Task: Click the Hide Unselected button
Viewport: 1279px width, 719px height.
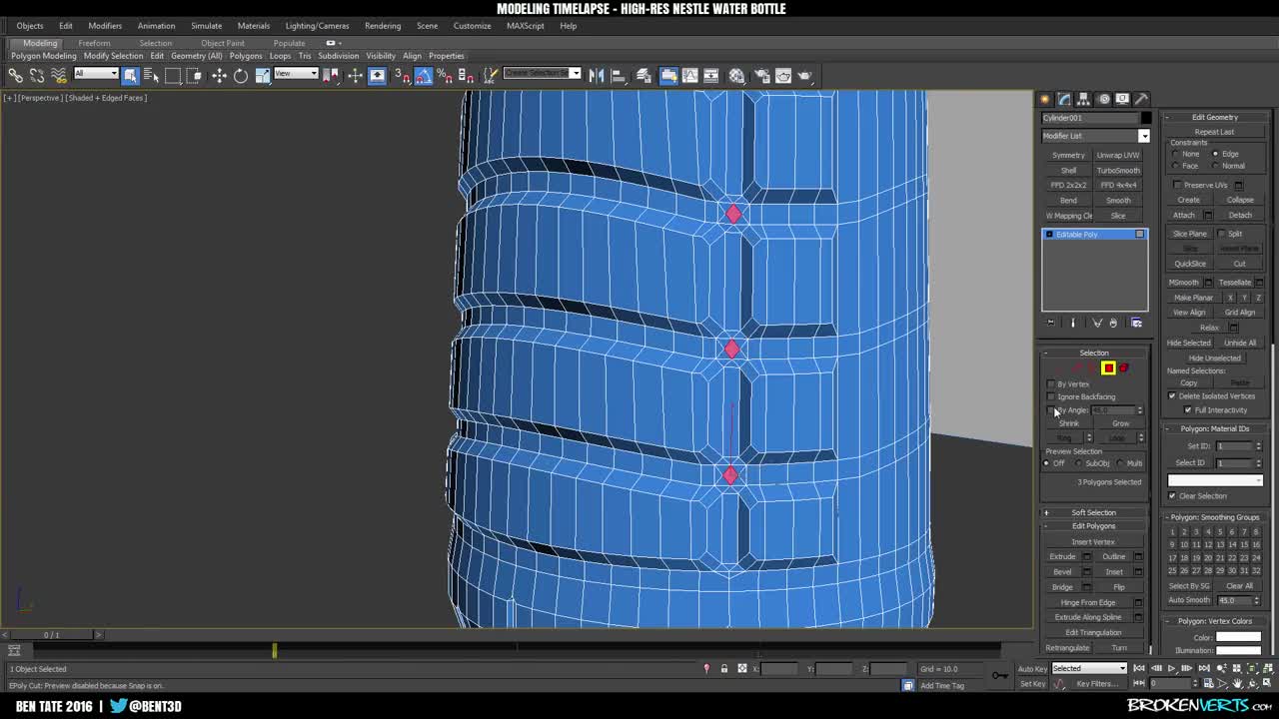Action: click(1215, 358)
